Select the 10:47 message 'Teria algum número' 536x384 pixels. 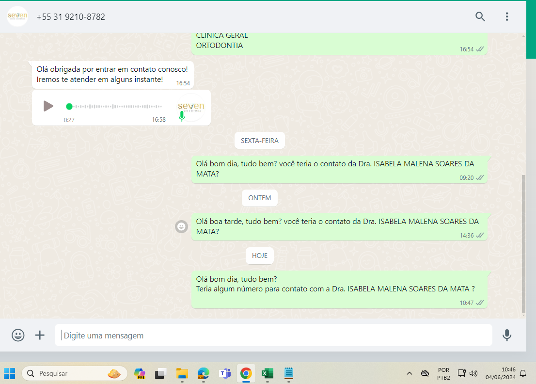339,289
